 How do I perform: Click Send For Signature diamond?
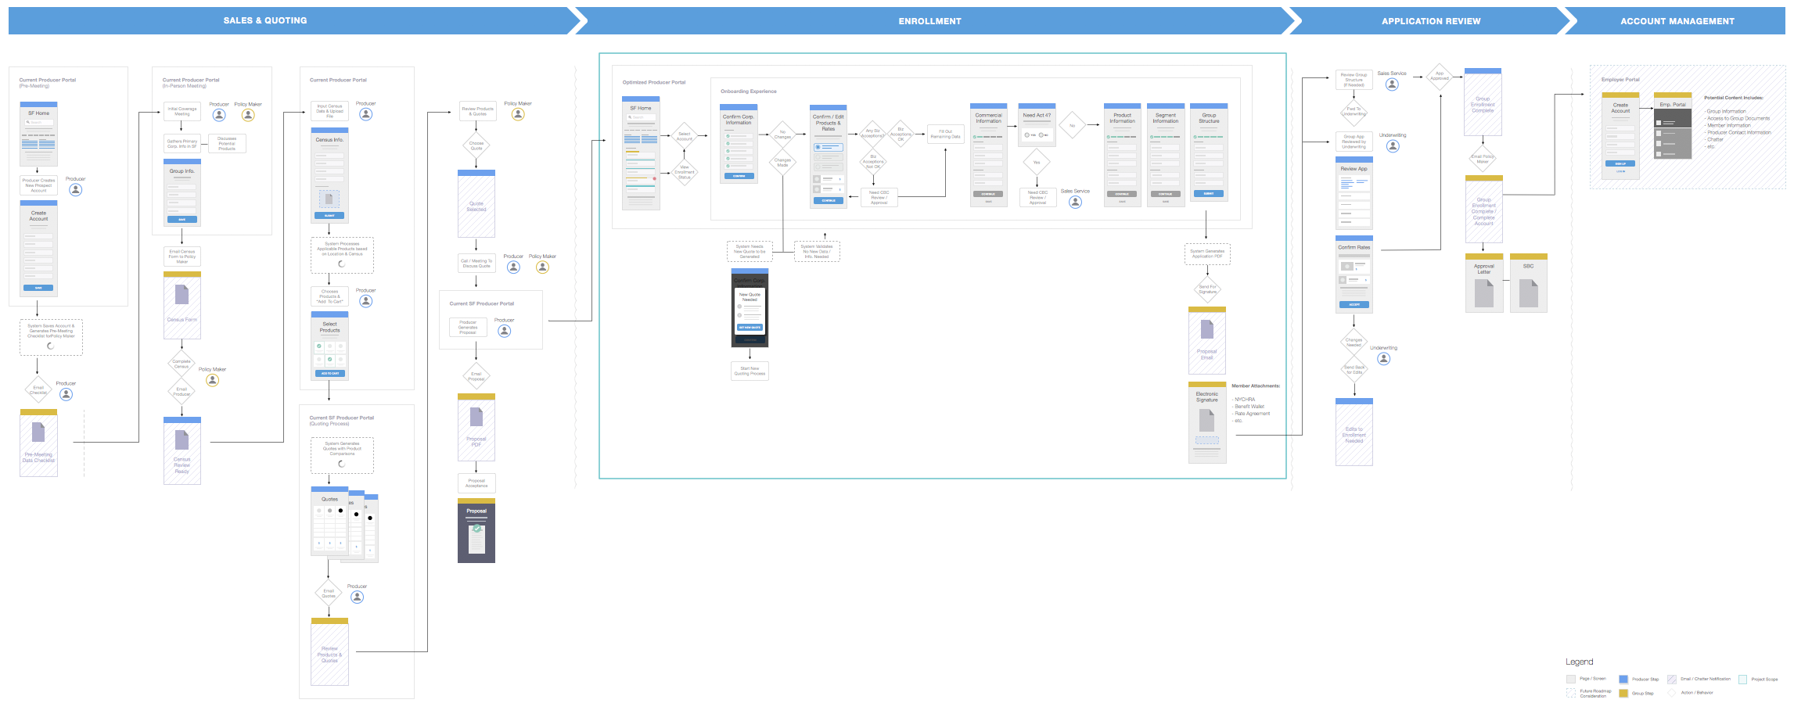(1207, 289)
